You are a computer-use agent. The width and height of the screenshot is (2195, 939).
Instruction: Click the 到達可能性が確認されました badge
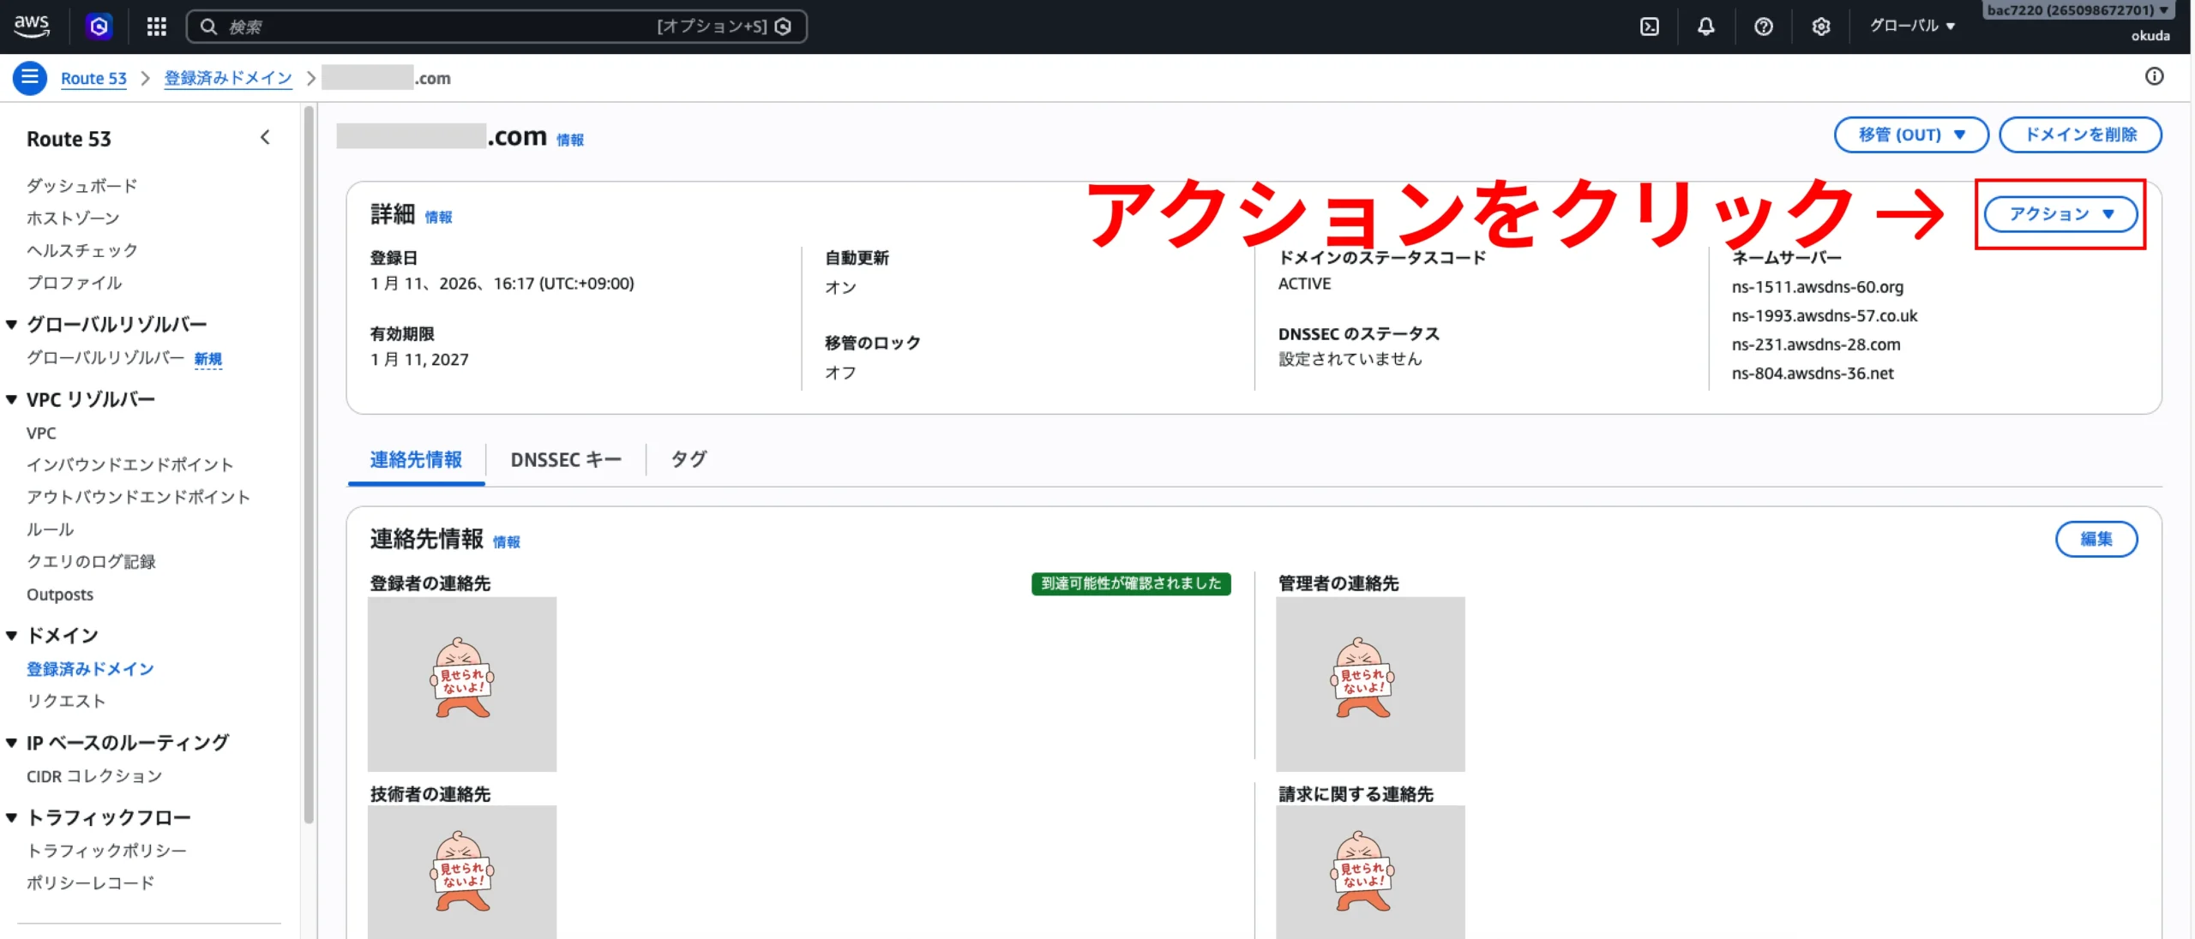[x=1131, y=583]
